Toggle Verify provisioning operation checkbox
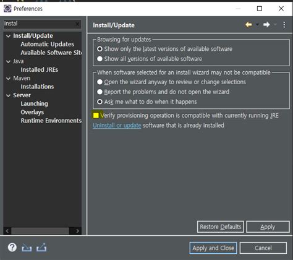This screenshot has width=293, height=260. [x=96, y=115]
